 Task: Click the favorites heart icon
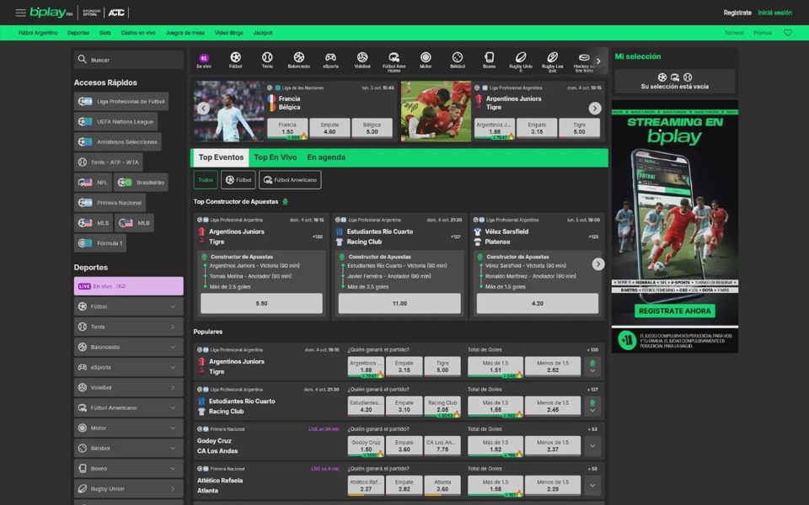tap(788, 33)
